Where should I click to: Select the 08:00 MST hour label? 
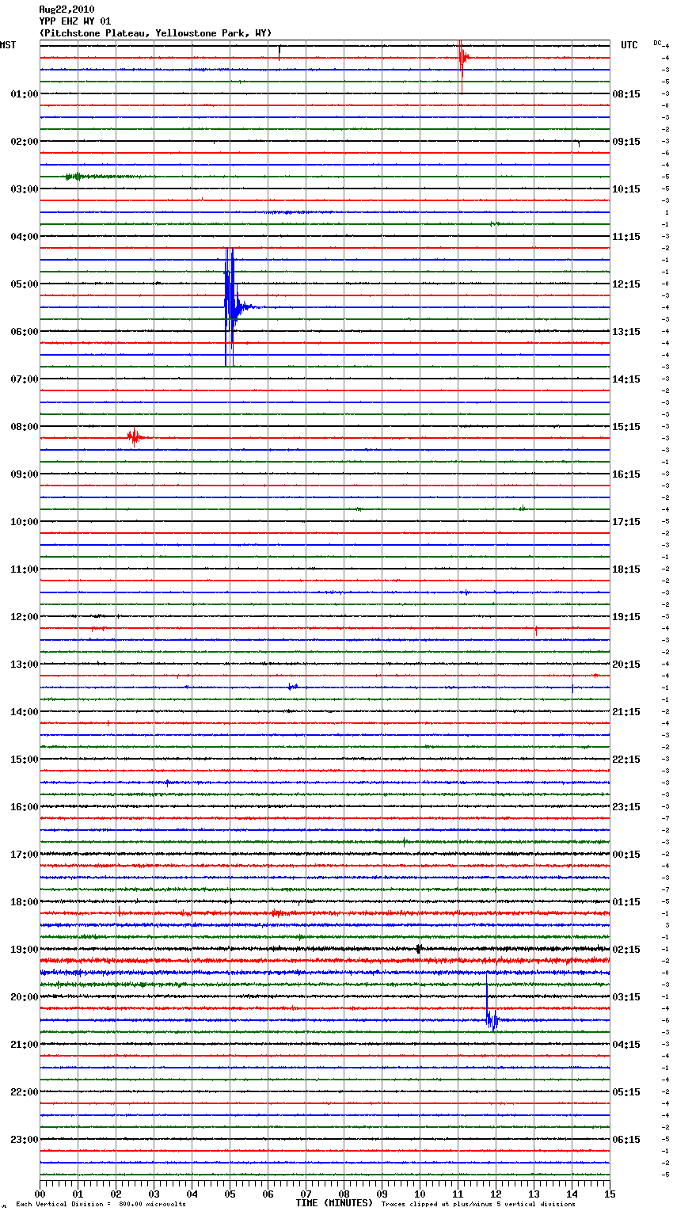pos(25,426)
